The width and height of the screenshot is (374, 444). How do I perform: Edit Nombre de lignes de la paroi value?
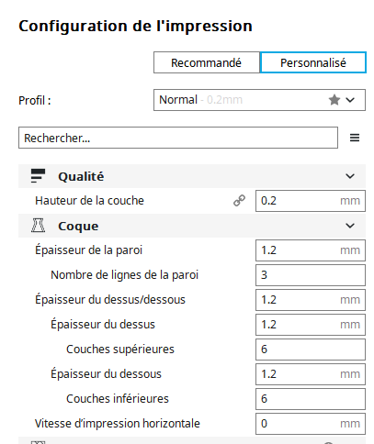(311, 275)
